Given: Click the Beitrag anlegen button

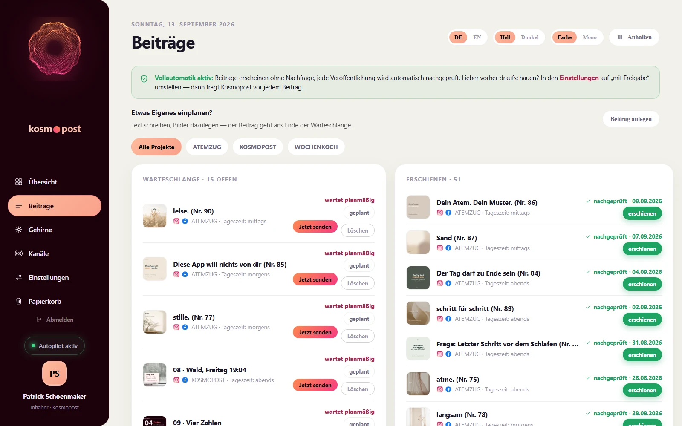Looking at the screenshot, I should 631,119.
